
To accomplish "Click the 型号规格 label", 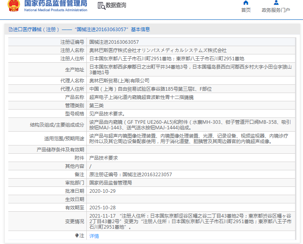I will point(75,114).
